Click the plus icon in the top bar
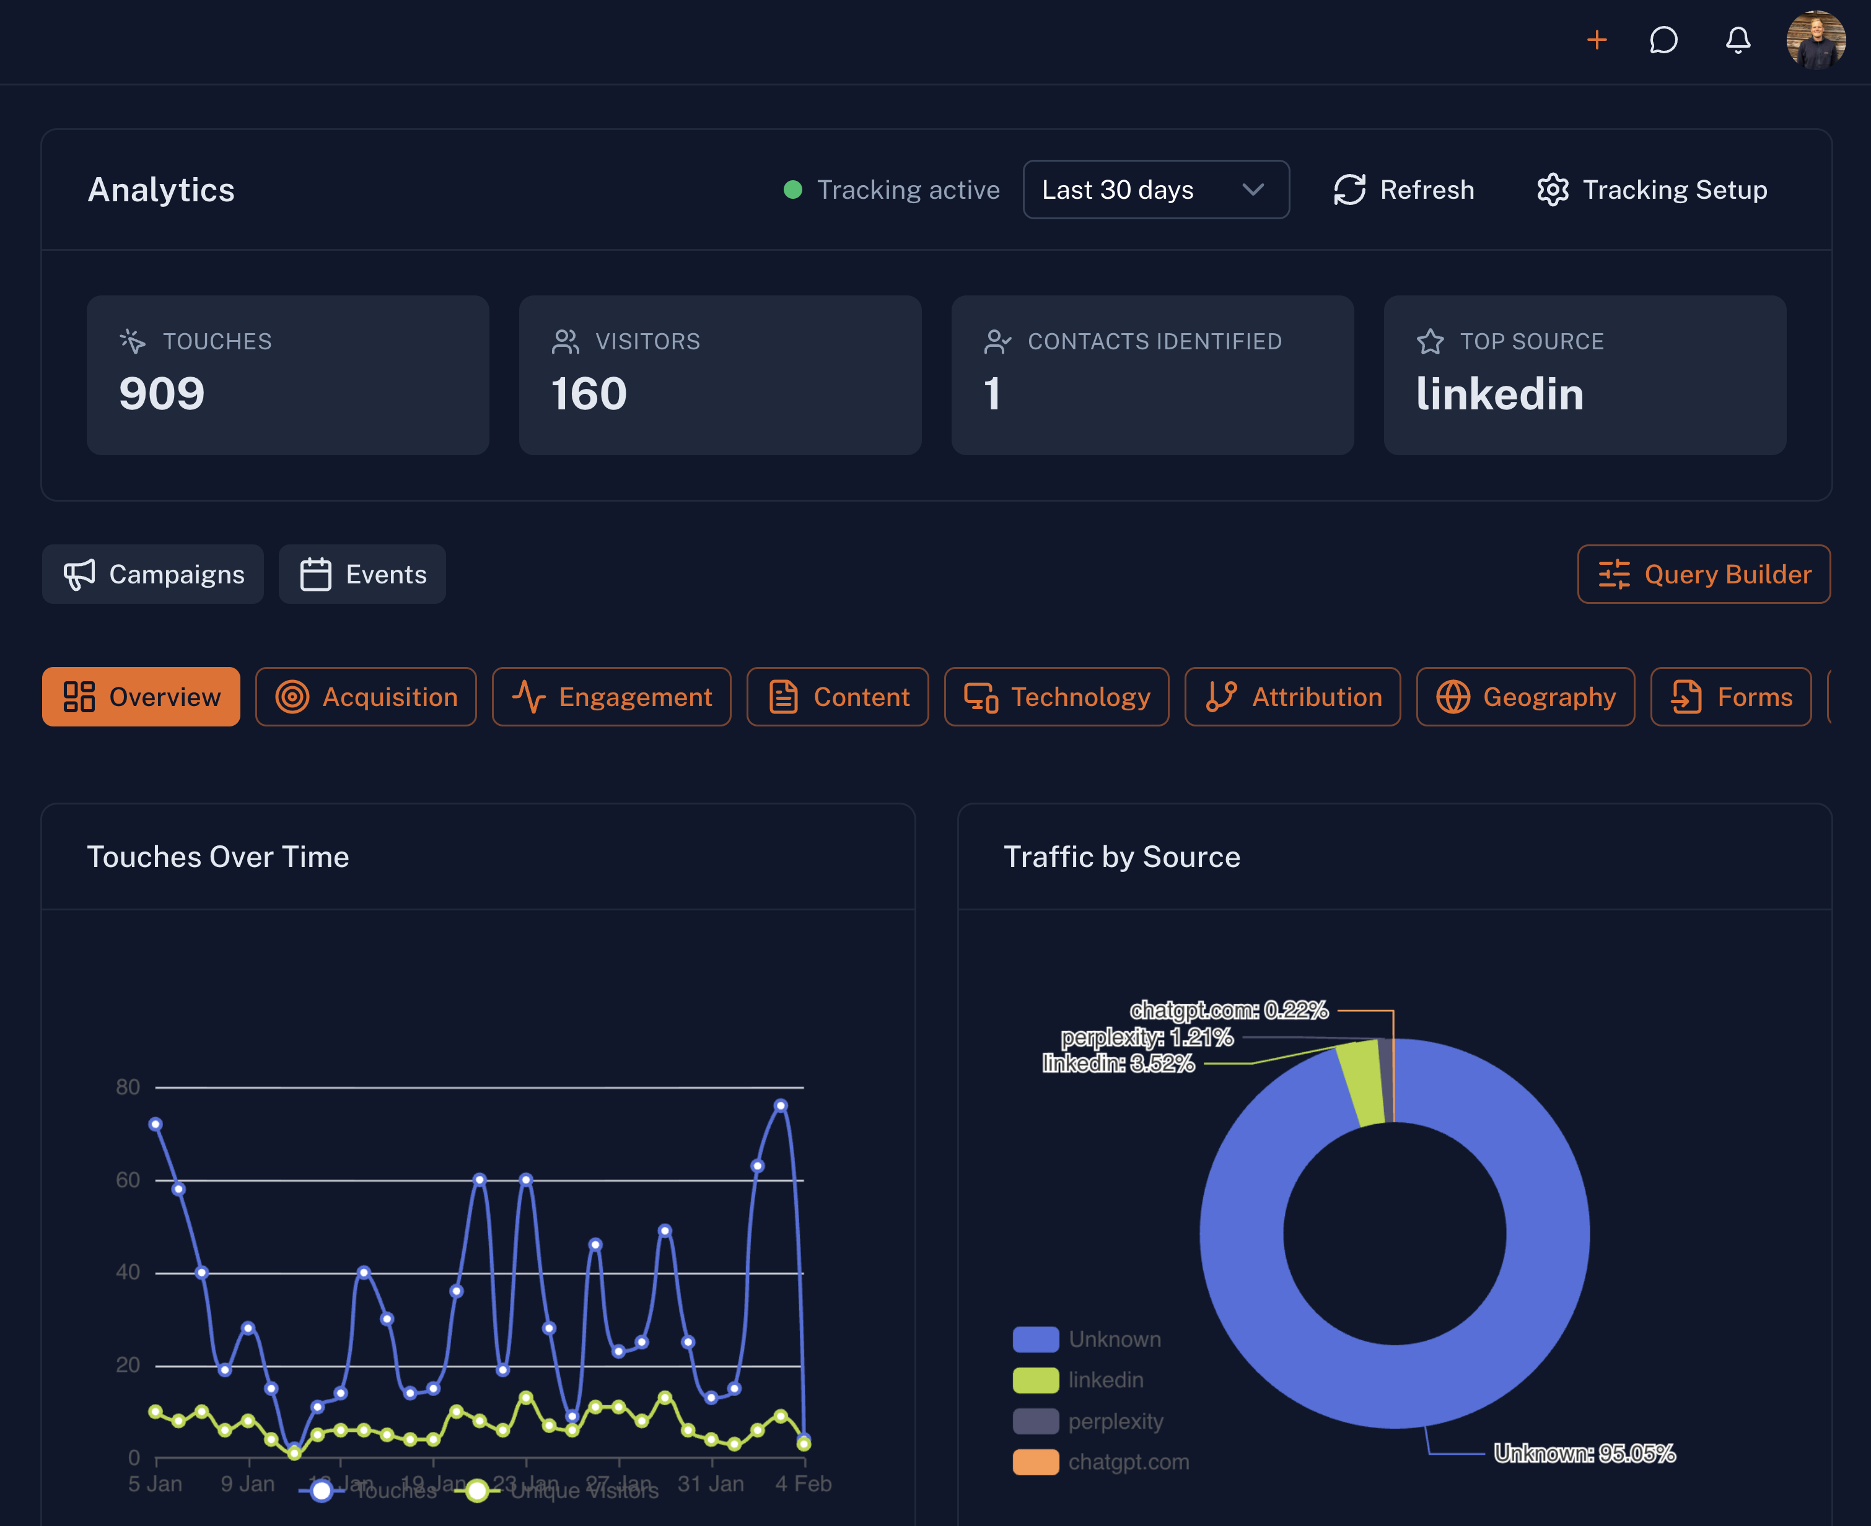Screen dimensions: 1871x1526 point(1596,40)
